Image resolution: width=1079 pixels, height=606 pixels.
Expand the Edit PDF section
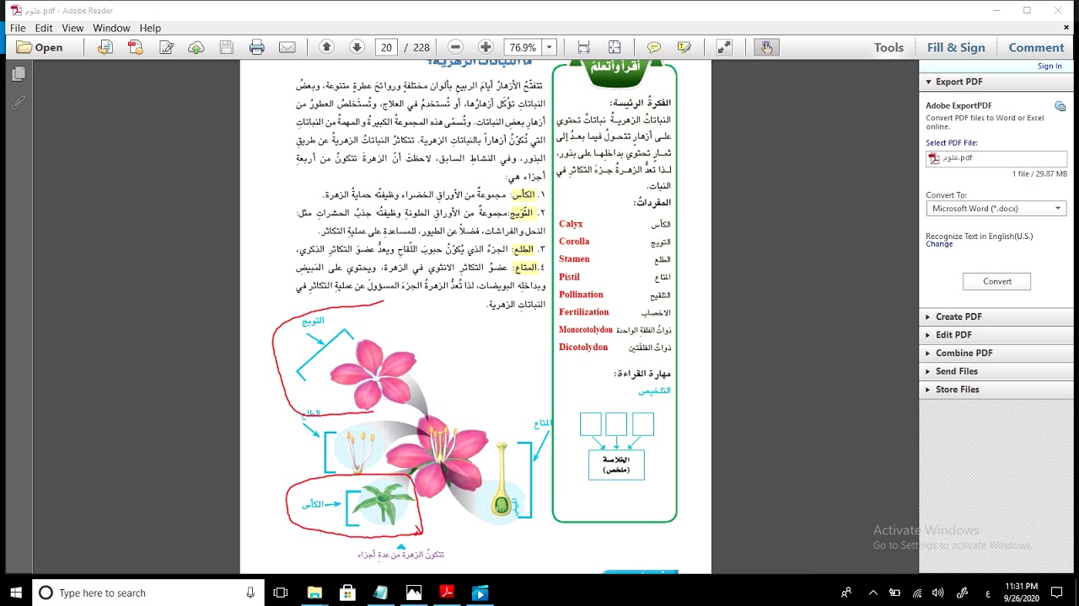[998, 335]
